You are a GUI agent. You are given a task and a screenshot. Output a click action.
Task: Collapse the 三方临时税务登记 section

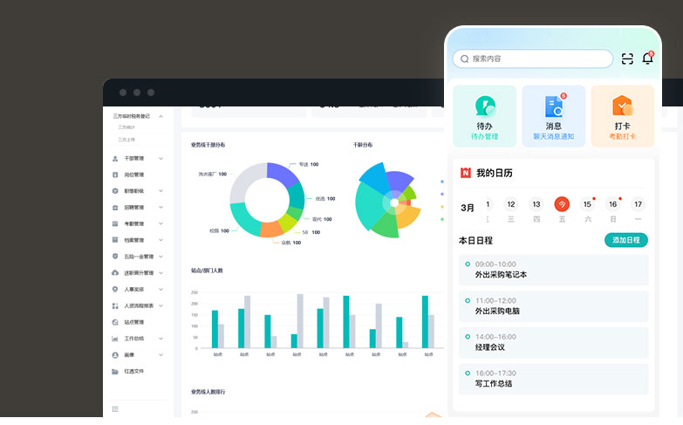(x=161, y=116)
